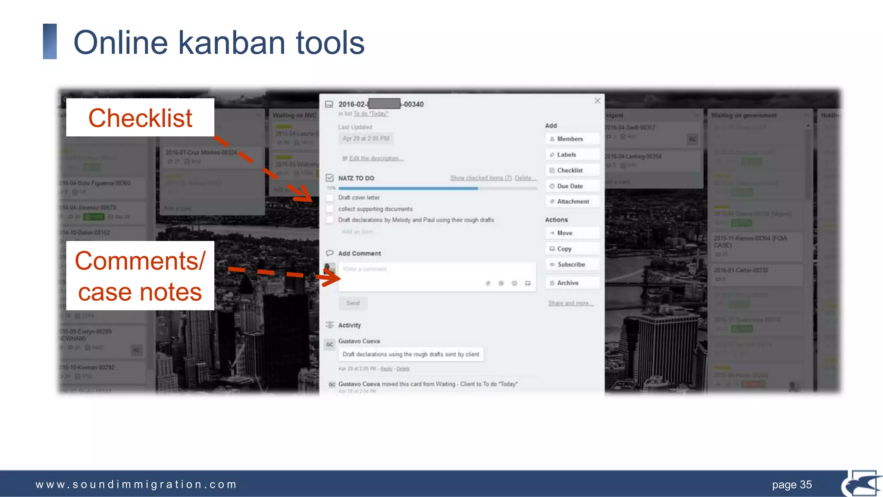Open the Members button
The image size is (883, 497).
573,139
